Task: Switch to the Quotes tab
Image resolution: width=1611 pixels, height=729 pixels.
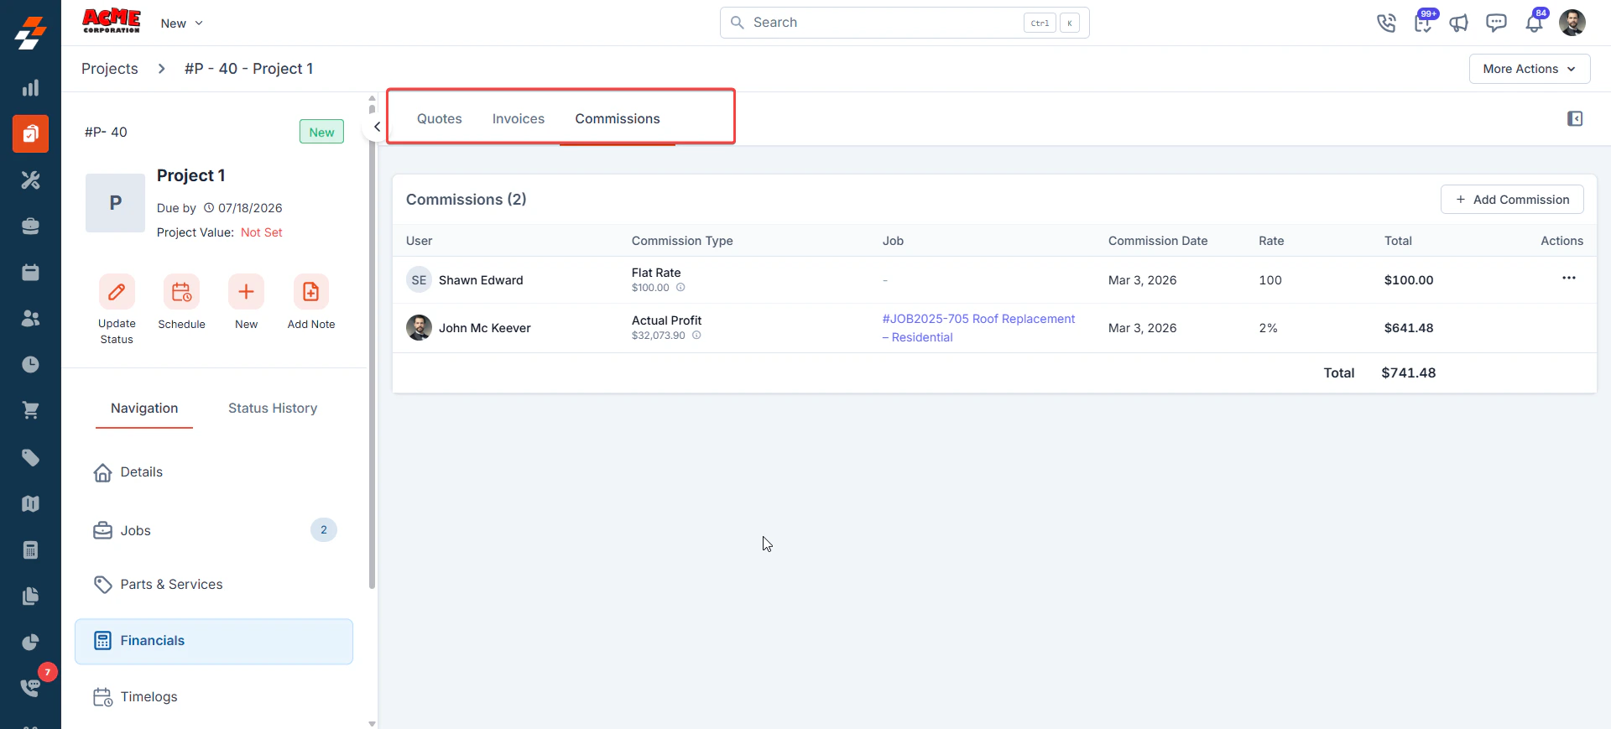Action: click(439, 118)
